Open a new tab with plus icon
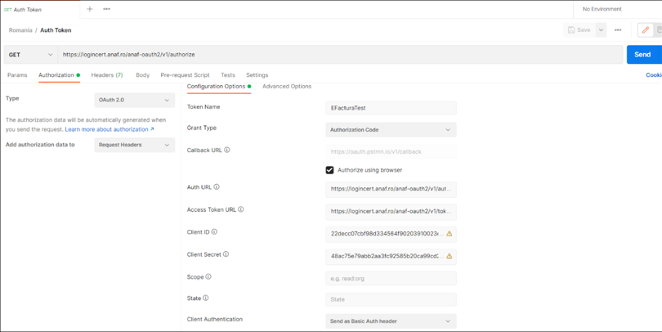This screenshot has width=662, height=332. coord(90,9)
